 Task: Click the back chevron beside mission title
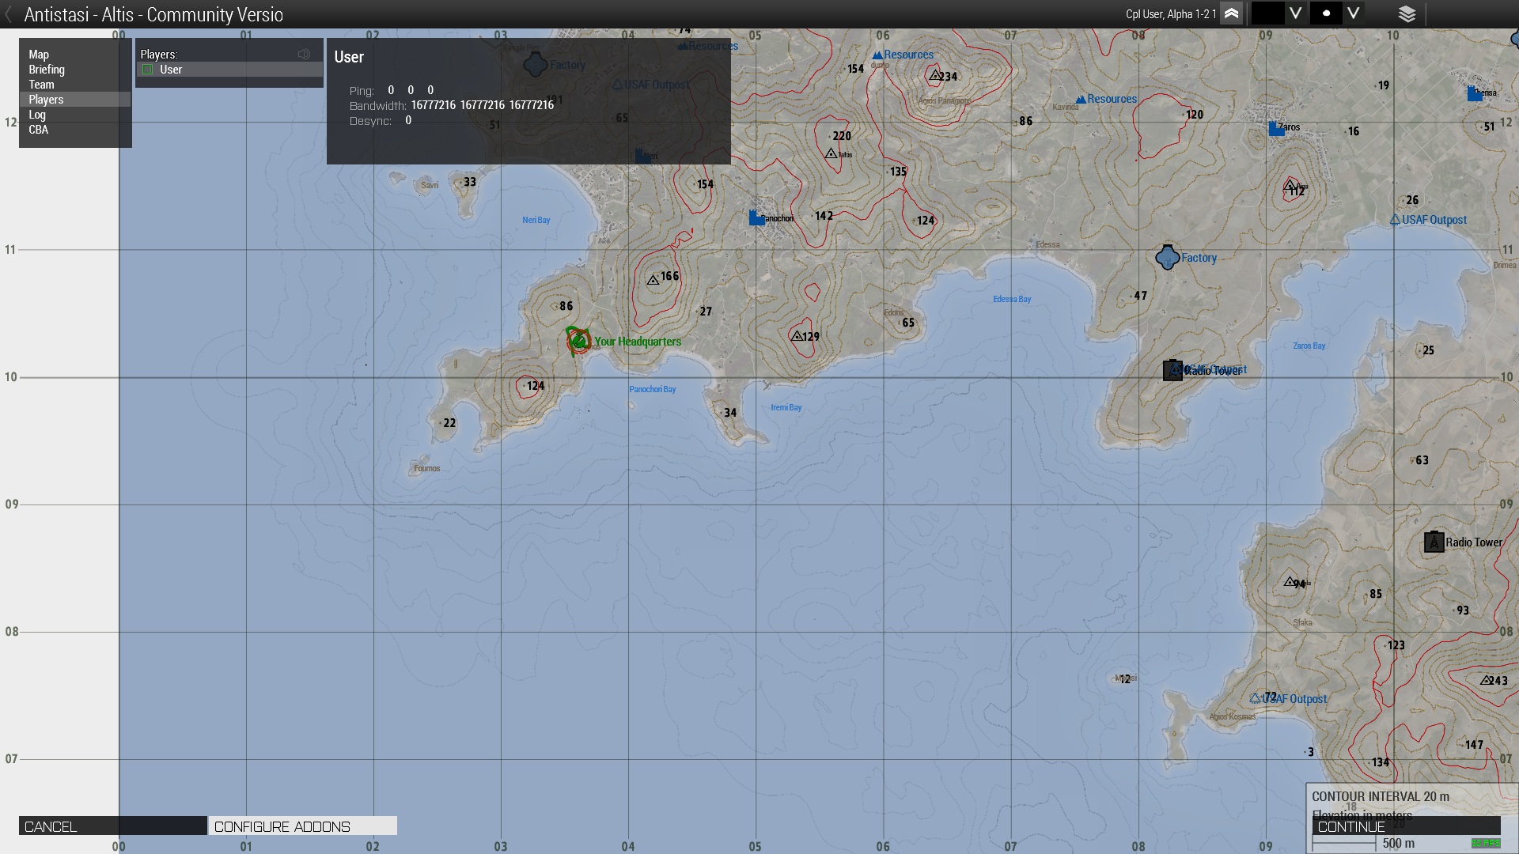pos(9,14)
